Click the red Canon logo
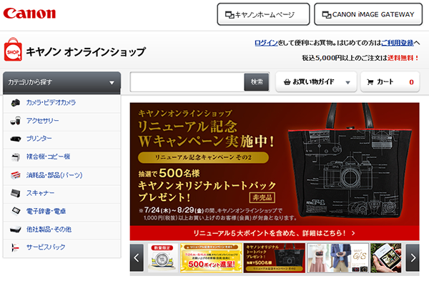Screen dimensions: 429x281 [x=29, y=13]
